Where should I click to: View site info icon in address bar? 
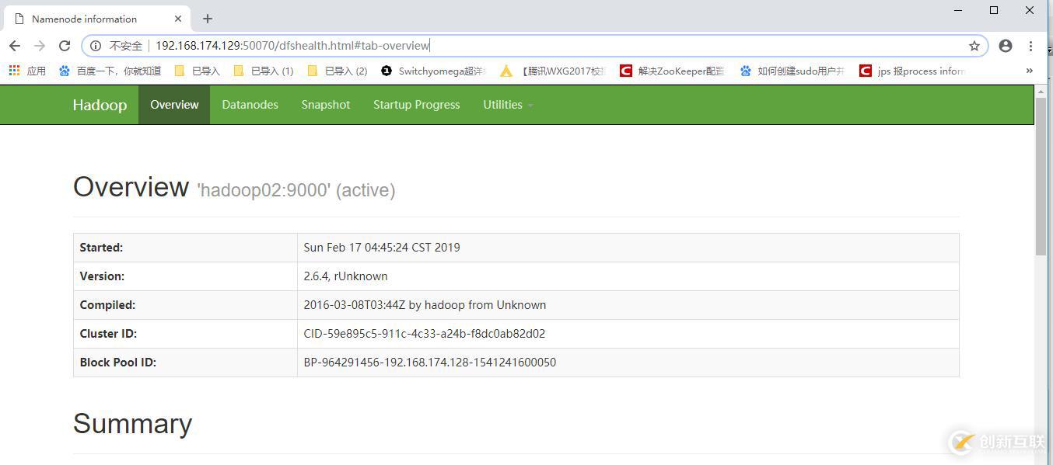[x=96, y=46]
